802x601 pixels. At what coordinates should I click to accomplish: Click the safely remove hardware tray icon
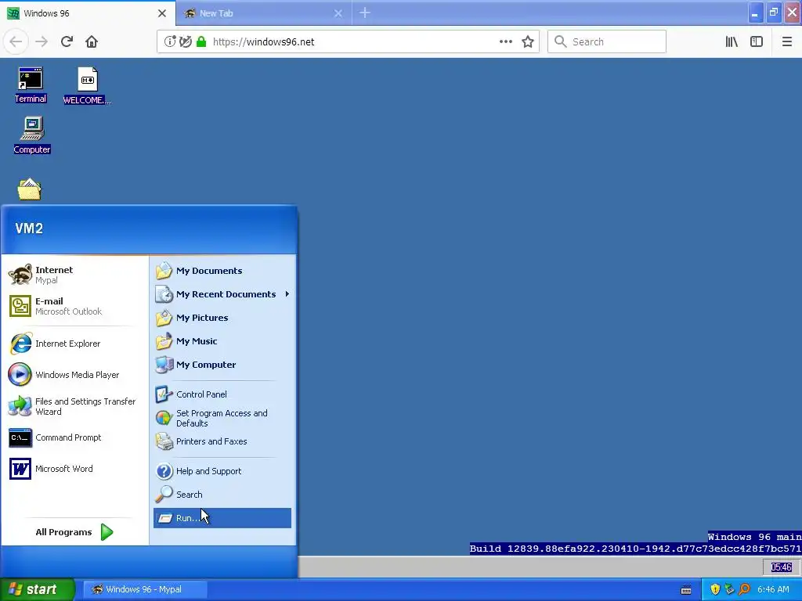pyautogui.click(x=729, y=589)
